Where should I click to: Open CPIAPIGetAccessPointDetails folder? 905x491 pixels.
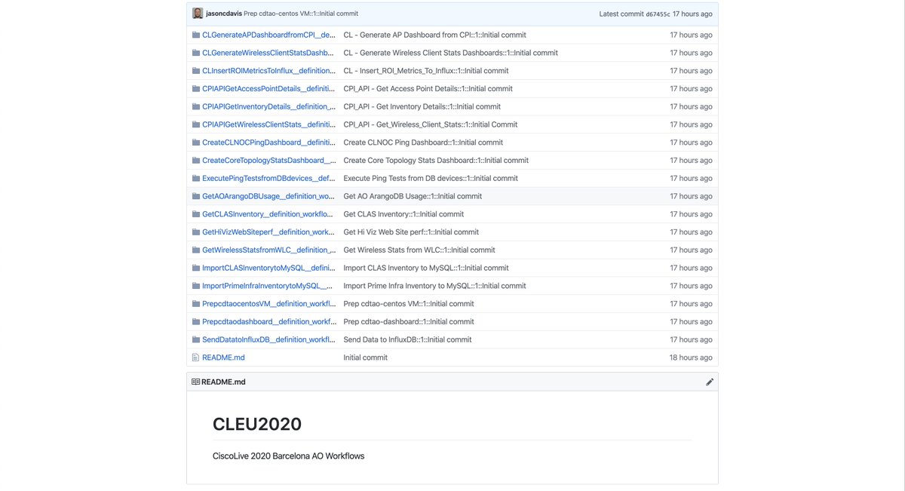point(268,89)
